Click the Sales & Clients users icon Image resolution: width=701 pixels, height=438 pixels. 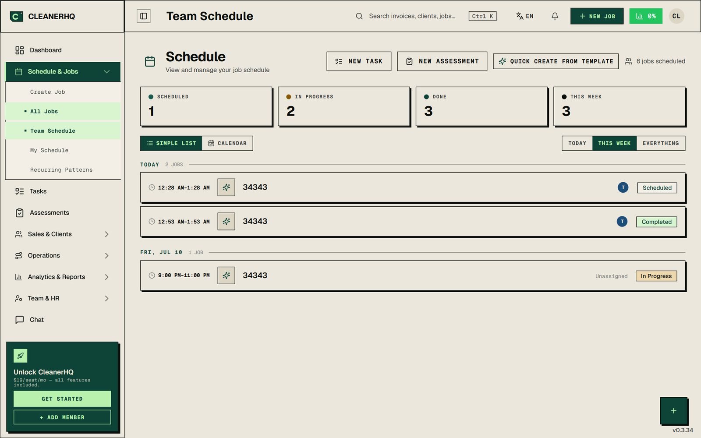tap(18, 234)
